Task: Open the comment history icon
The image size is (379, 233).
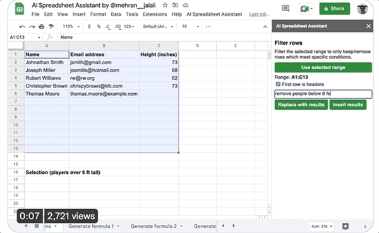Action: pos(286,9)
